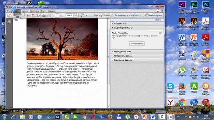This screenshot has width=214, height=120.
Task: Click the fit-page expand arrows icon
Action: 82,16
